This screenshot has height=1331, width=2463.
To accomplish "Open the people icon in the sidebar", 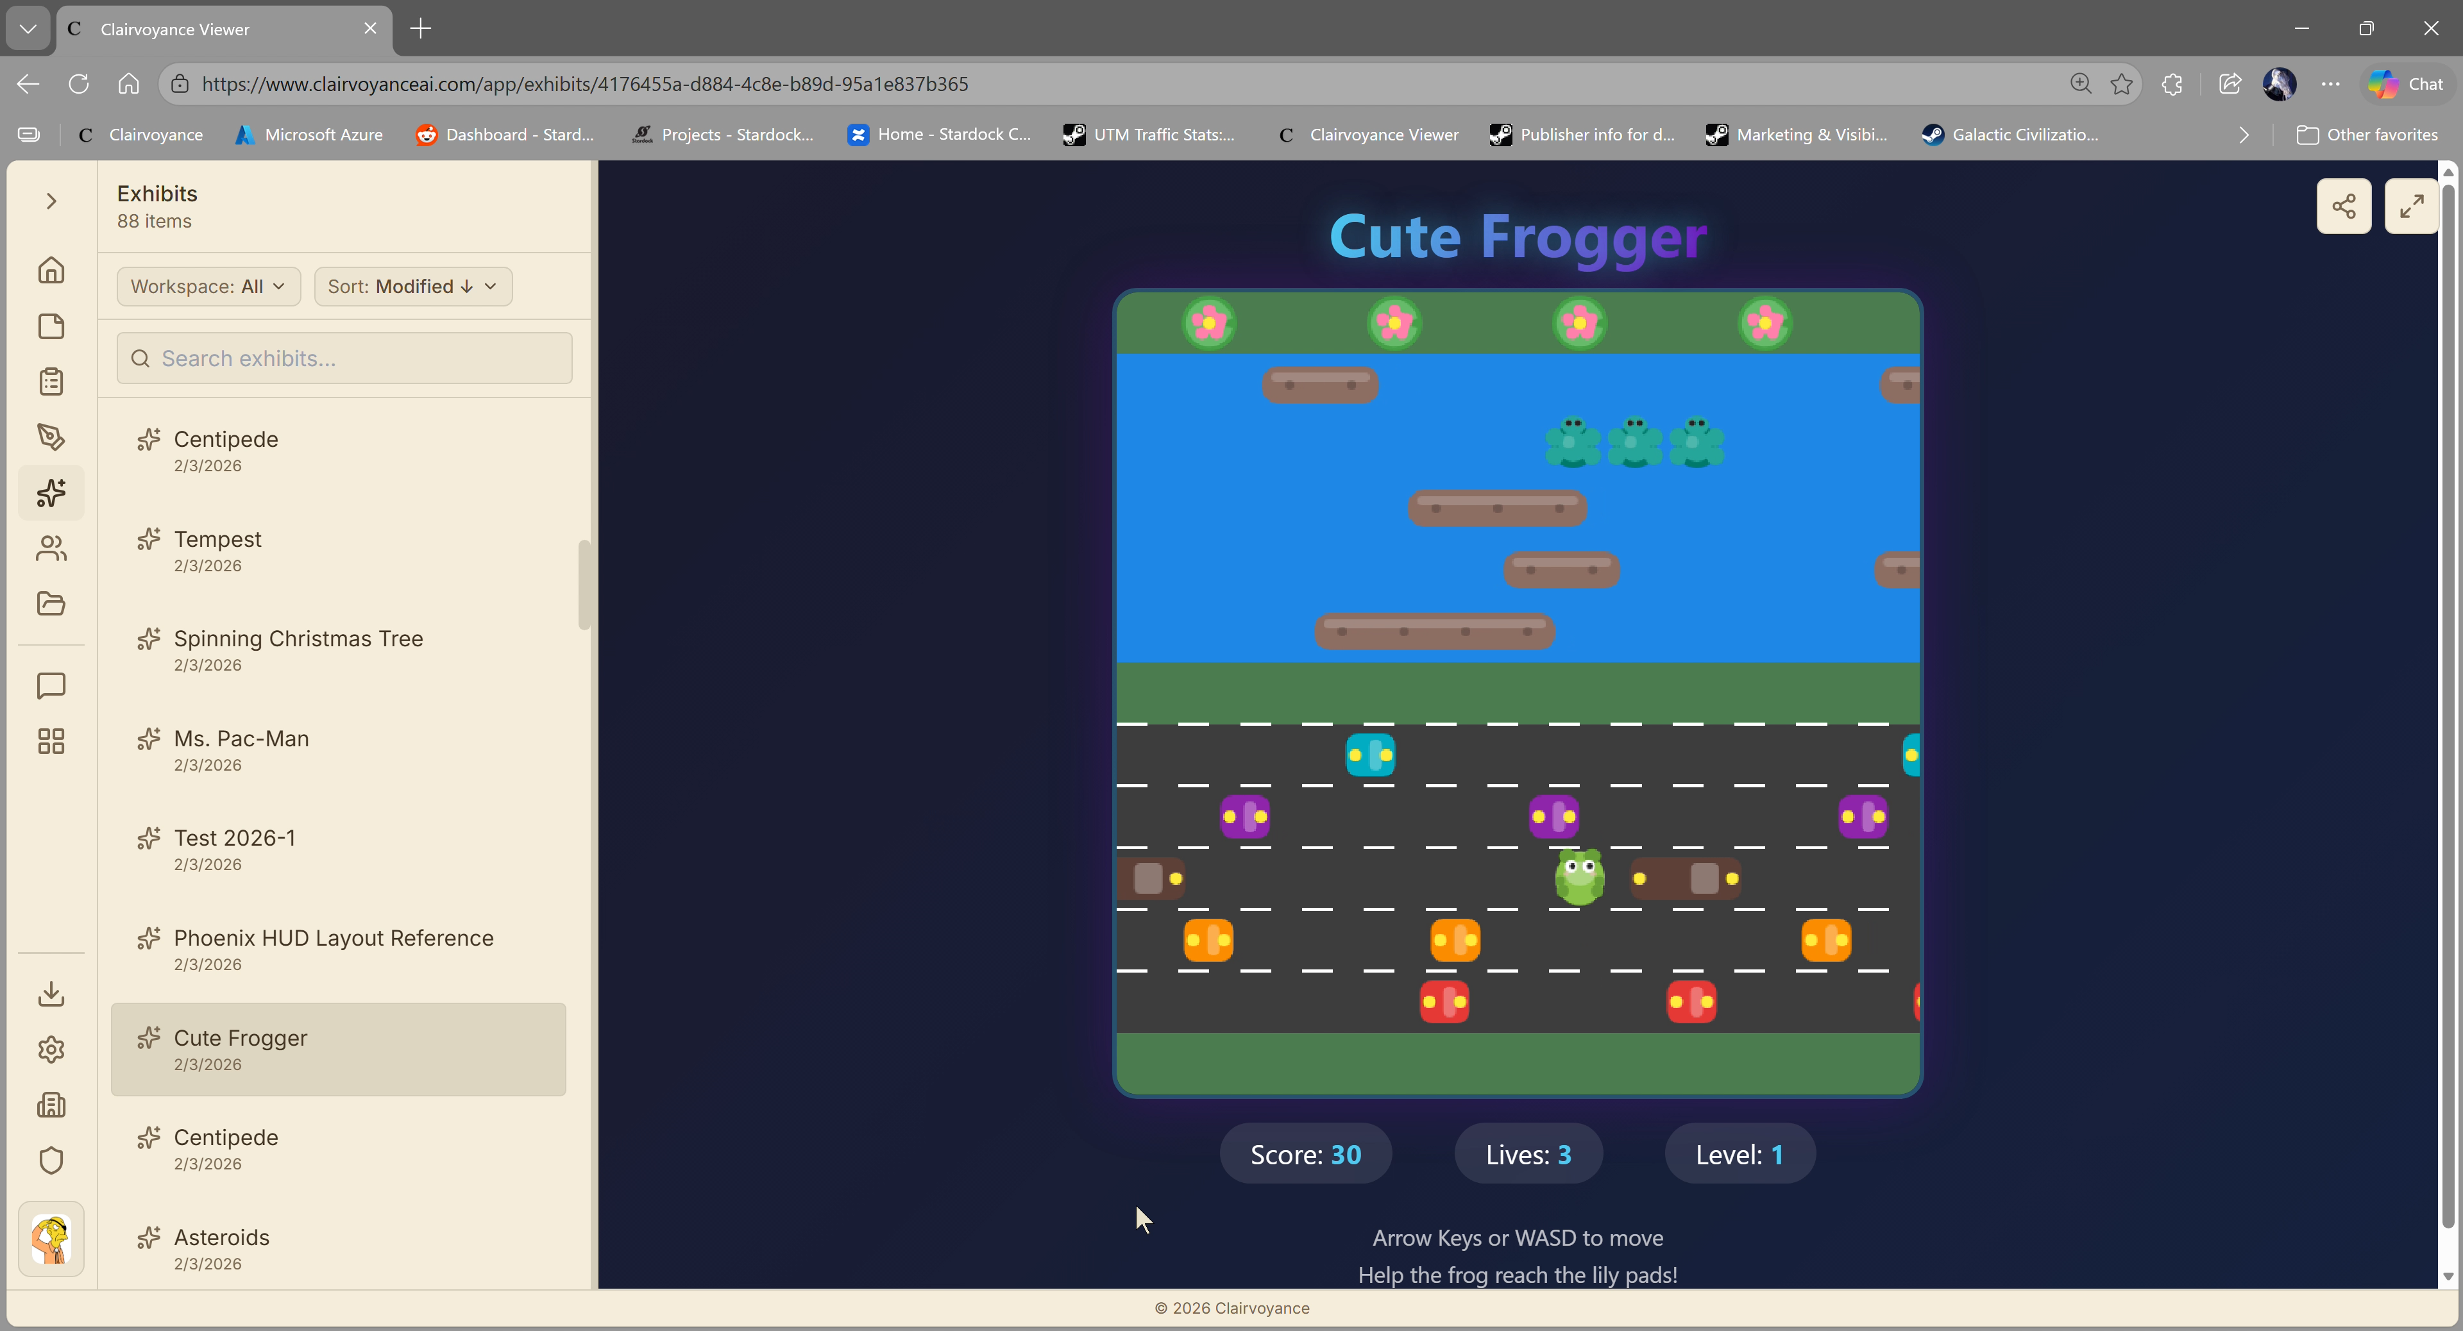I will [x=51, y=548].
